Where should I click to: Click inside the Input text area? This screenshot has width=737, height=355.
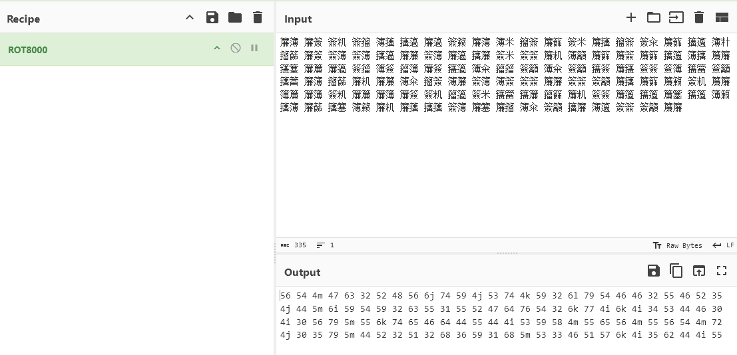(506, 173)
